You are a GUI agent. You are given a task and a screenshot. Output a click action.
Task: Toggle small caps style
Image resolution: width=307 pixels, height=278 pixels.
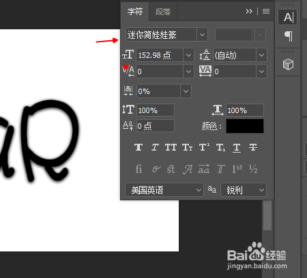coord(187,147)
